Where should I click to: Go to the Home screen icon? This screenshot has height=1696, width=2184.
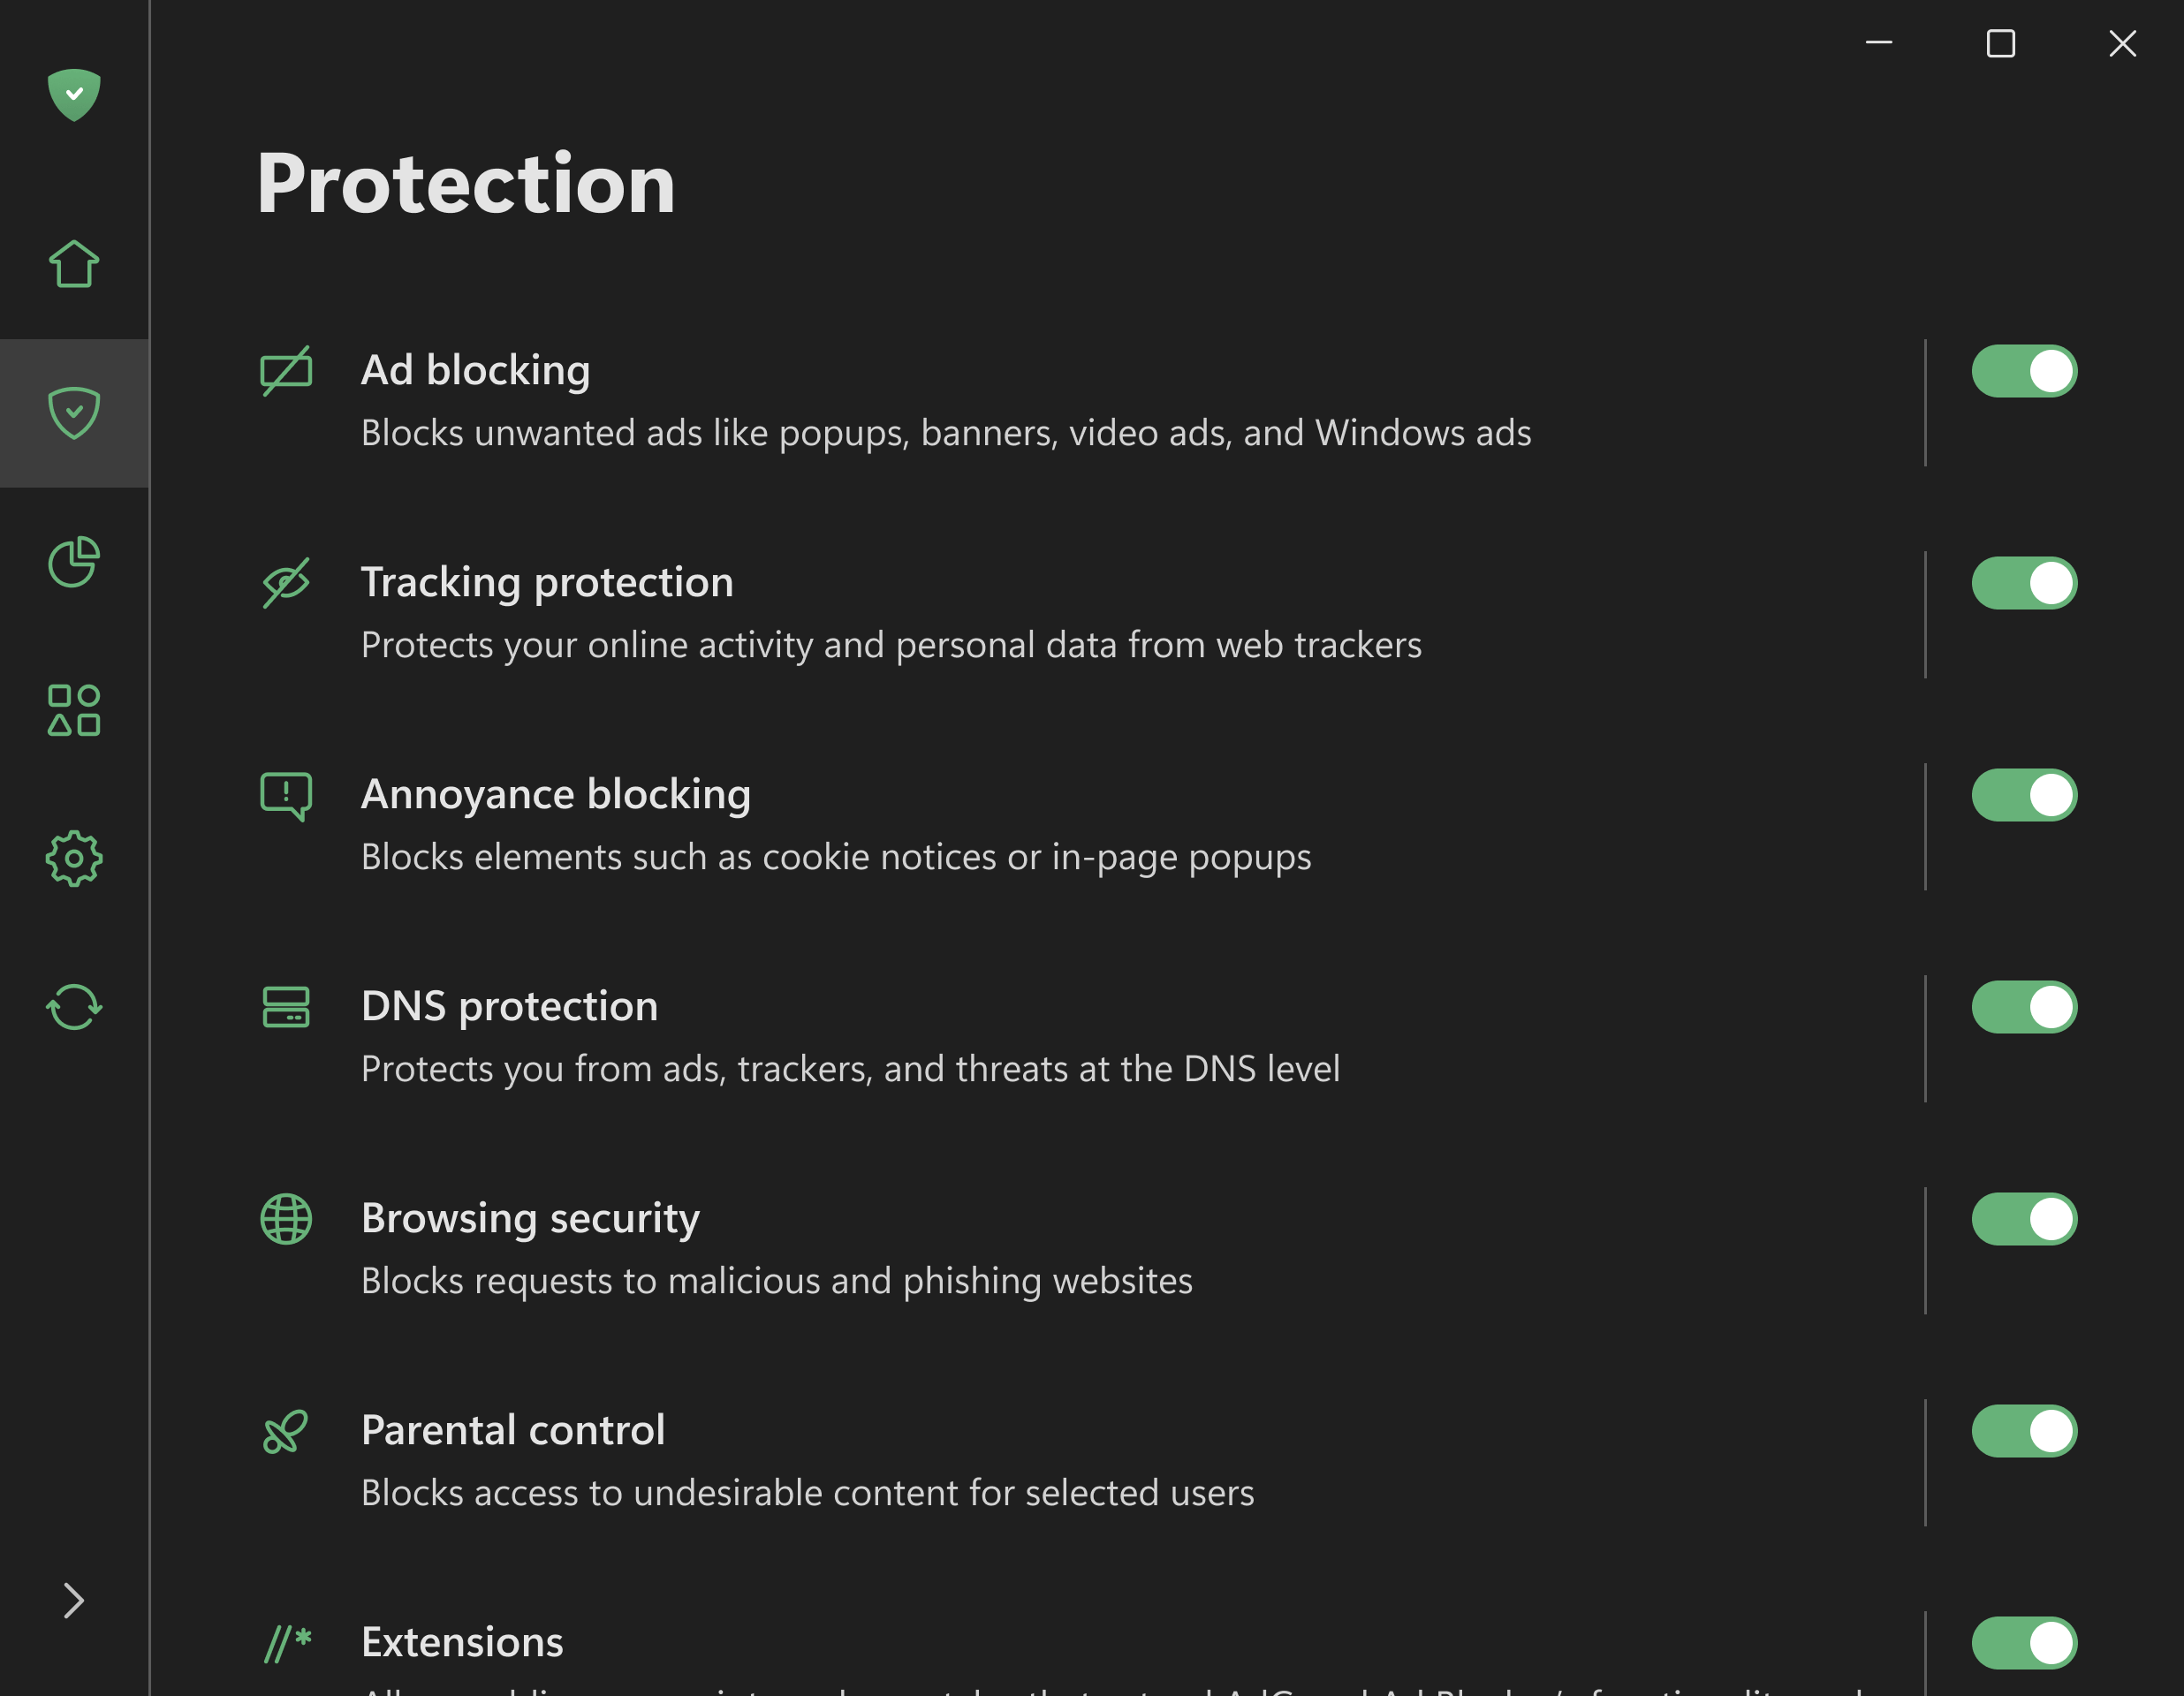click(74, 264)
